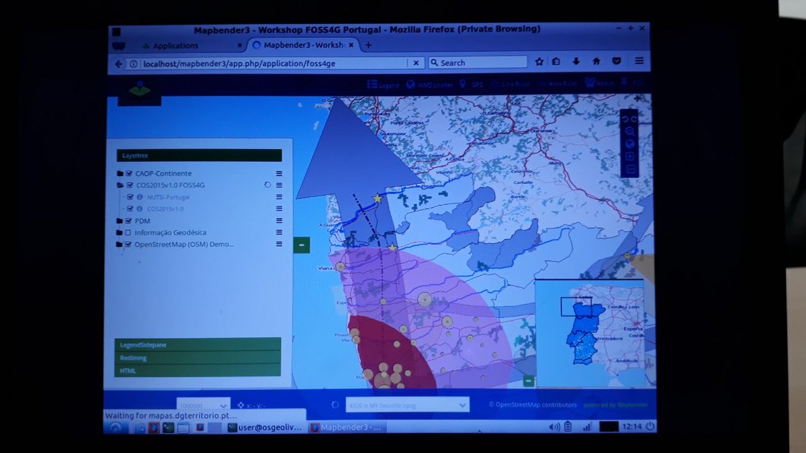The image size is (806, 453).
Task: Open the Legend tool in toolbar
Action: pos(383,85)
